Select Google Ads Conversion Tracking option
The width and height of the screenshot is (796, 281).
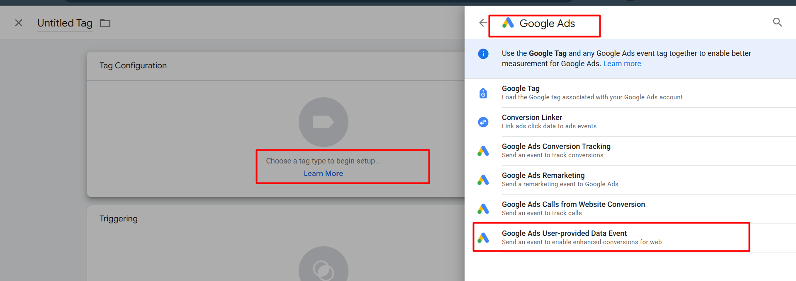556,147
